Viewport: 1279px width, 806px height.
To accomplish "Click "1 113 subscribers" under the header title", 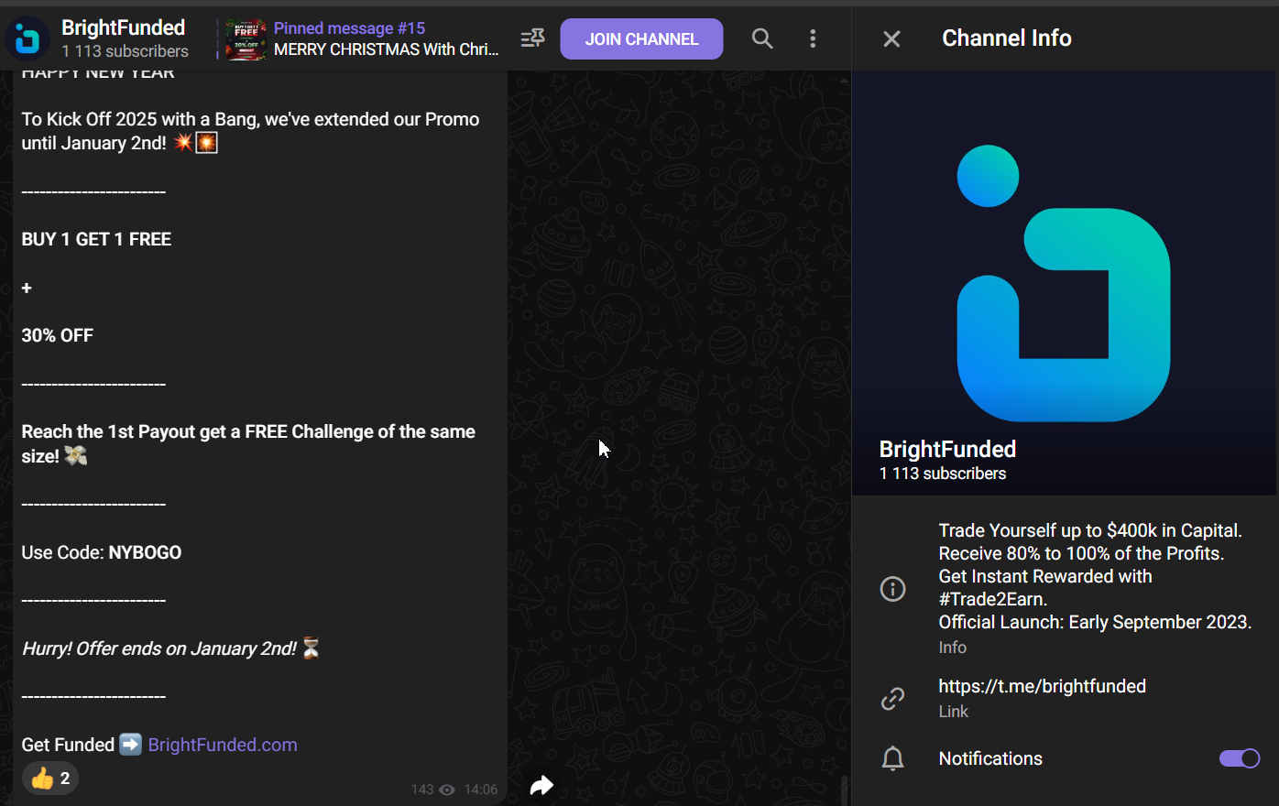I will (x=125, y=51).
